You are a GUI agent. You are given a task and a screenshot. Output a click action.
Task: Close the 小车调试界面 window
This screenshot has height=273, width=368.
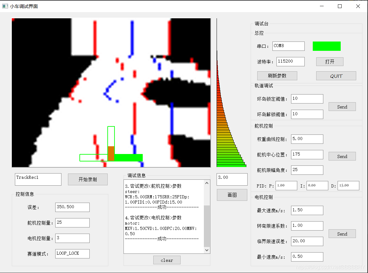(358, 6)
